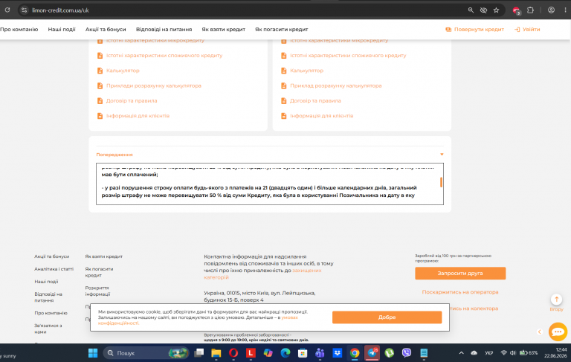Open uTorrent from the taskbar
The image size is (571, 362).
390,353
